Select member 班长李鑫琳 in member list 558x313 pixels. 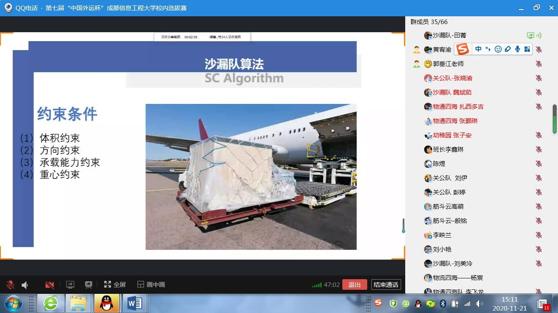pos(448,150)
